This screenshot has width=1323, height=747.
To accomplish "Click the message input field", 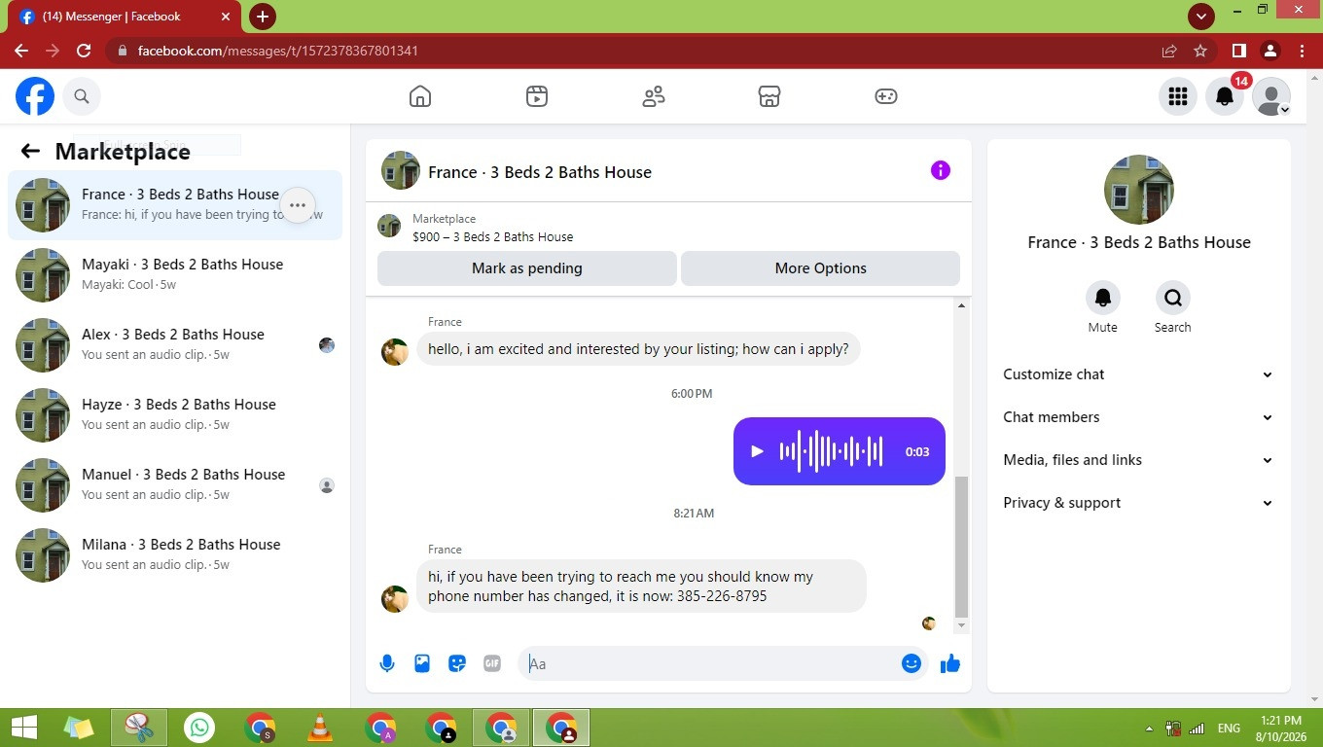I will [710, 663].
